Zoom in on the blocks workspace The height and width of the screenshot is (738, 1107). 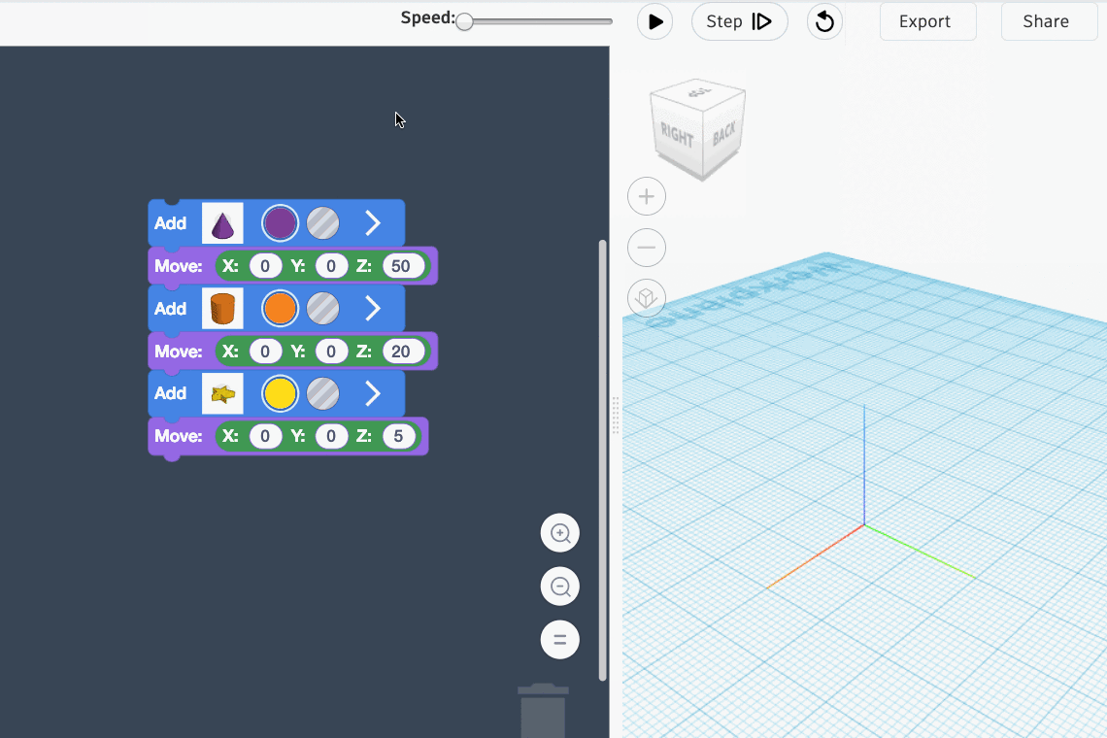pos(560,533)
